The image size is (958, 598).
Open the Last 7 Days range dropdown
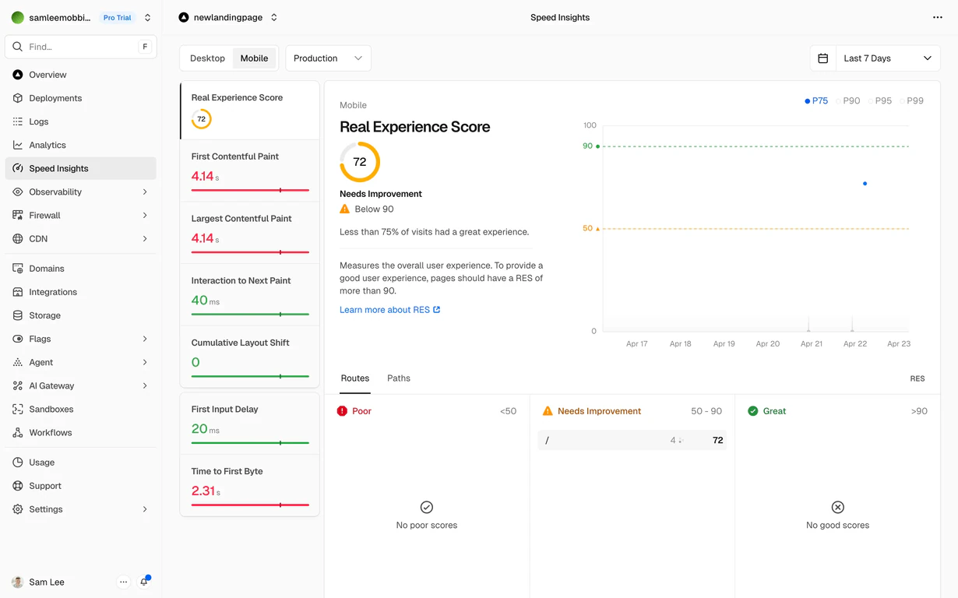pyautogui.click(x=888, y=58)
